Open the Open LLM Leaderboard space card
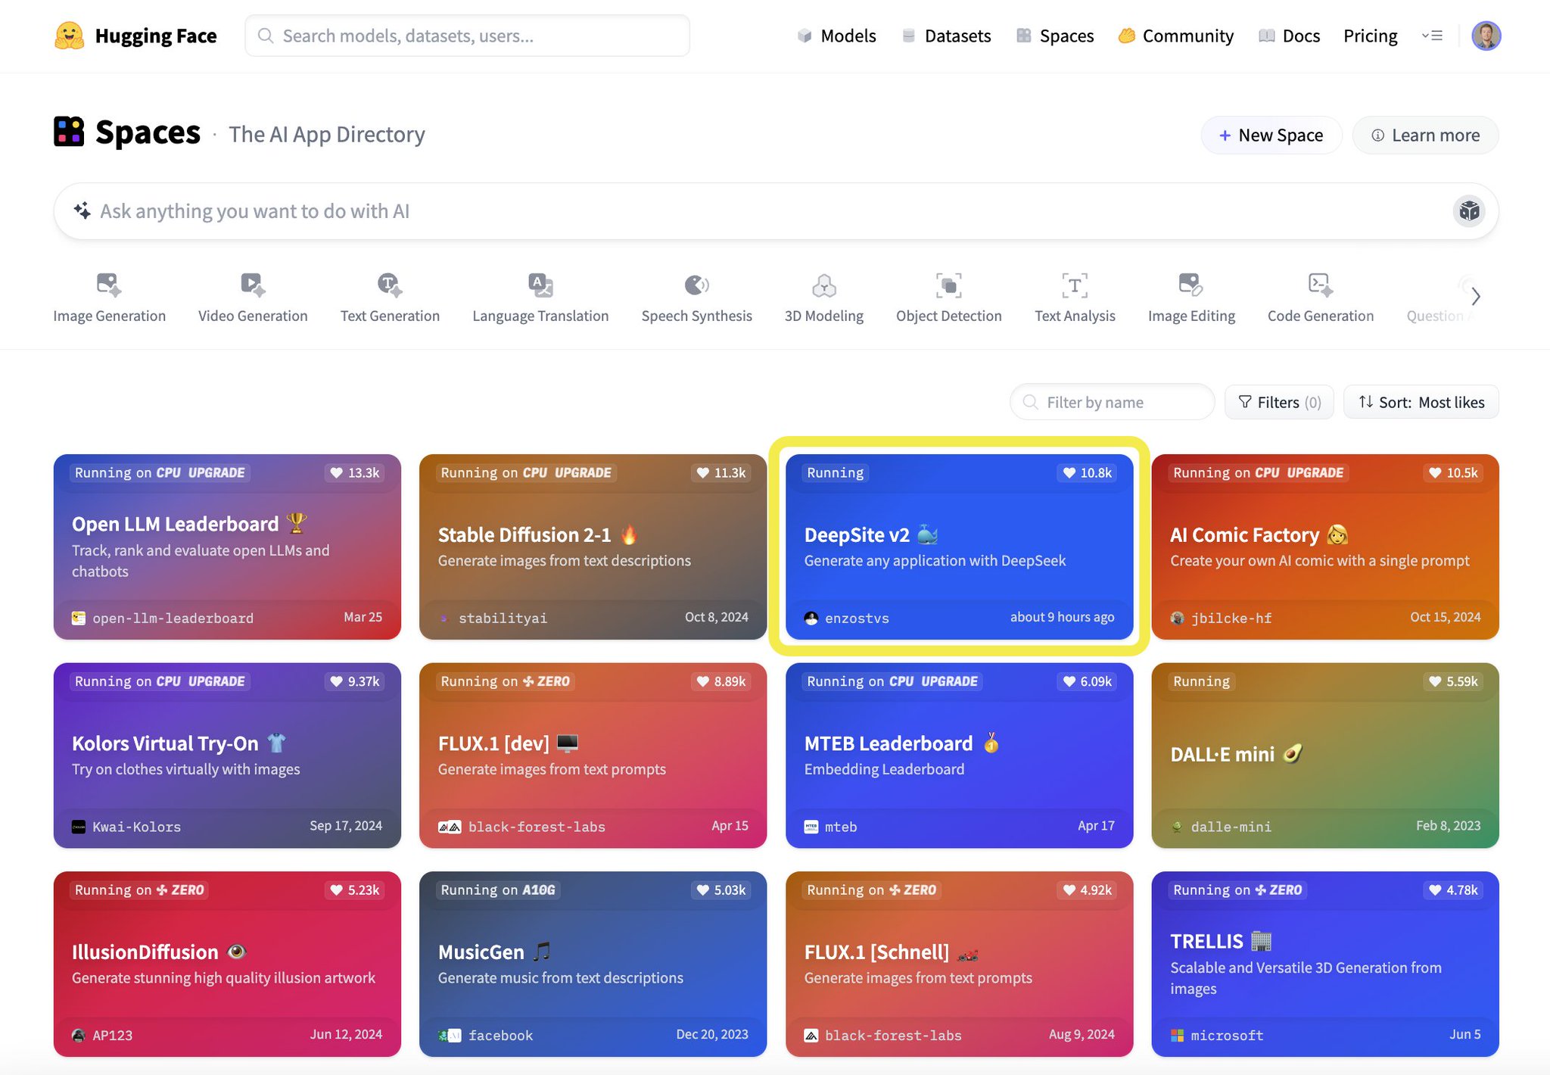Viewport: 1550px width, 1075px height. pos(227,547)
